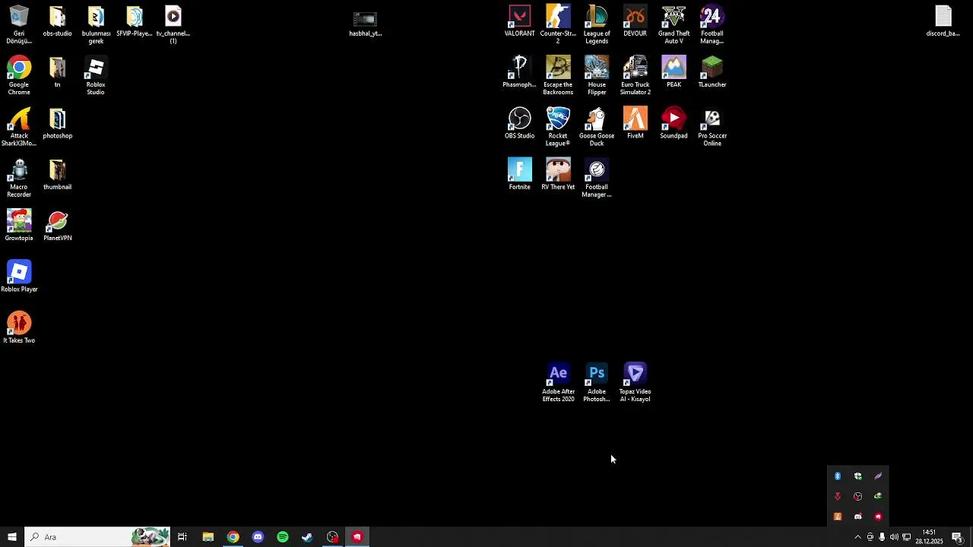Switch to Chrome on the taskbar

coord(233,537)
